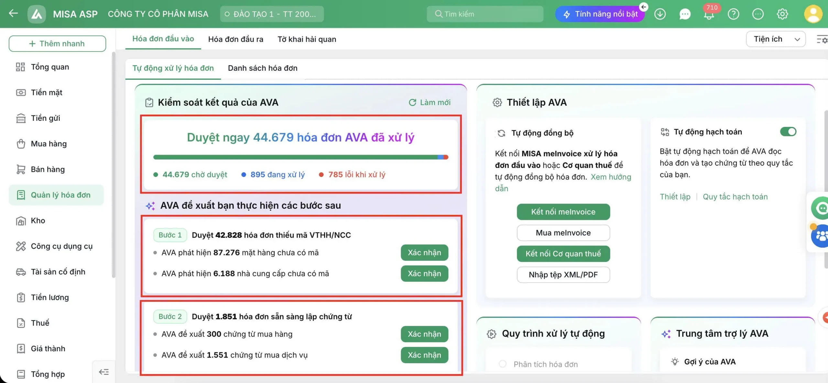828x383 pixels.
Task: Click the invoice processing progress bar
Action: [x=300, y=157]
